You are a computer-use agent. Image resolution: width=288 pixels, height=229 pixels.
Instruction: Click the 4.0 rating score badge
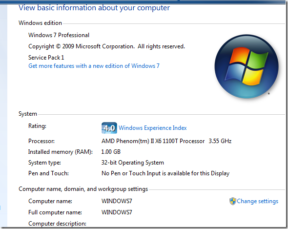coord(109,128)
